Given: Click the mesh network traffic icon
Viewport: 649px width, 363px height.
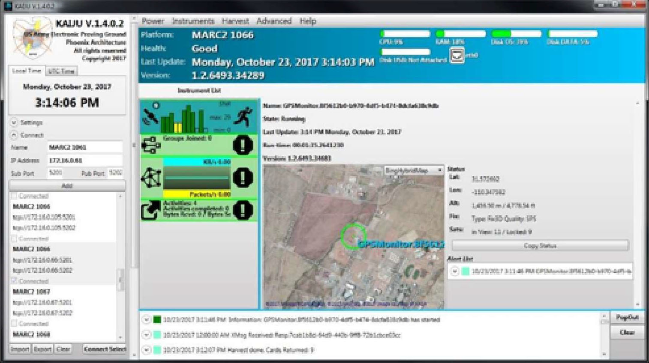Looking at the screenshot, I should point(151,178).
